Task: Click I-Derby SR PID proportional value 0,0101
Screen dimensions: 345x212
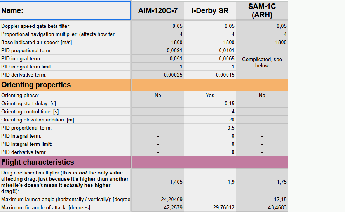Action: pos(210,50)
